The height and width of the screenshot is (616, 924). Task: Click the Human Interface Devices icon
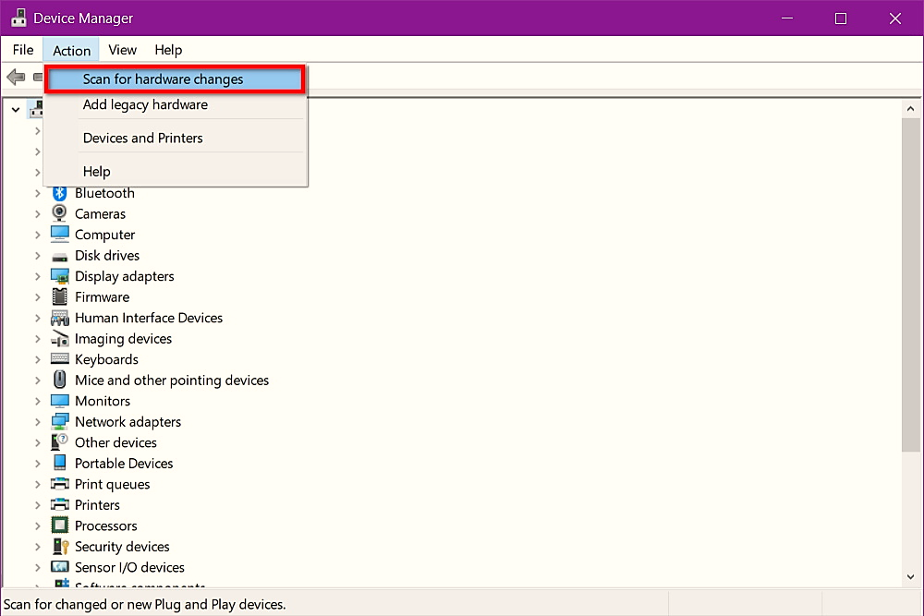(59, 318)
